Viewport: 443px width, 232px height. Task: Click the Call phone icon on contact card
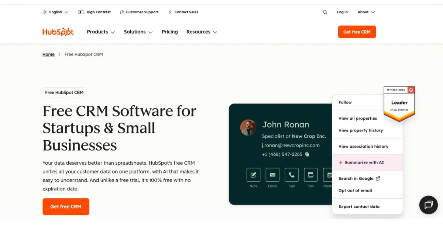[x=292, y=175]
